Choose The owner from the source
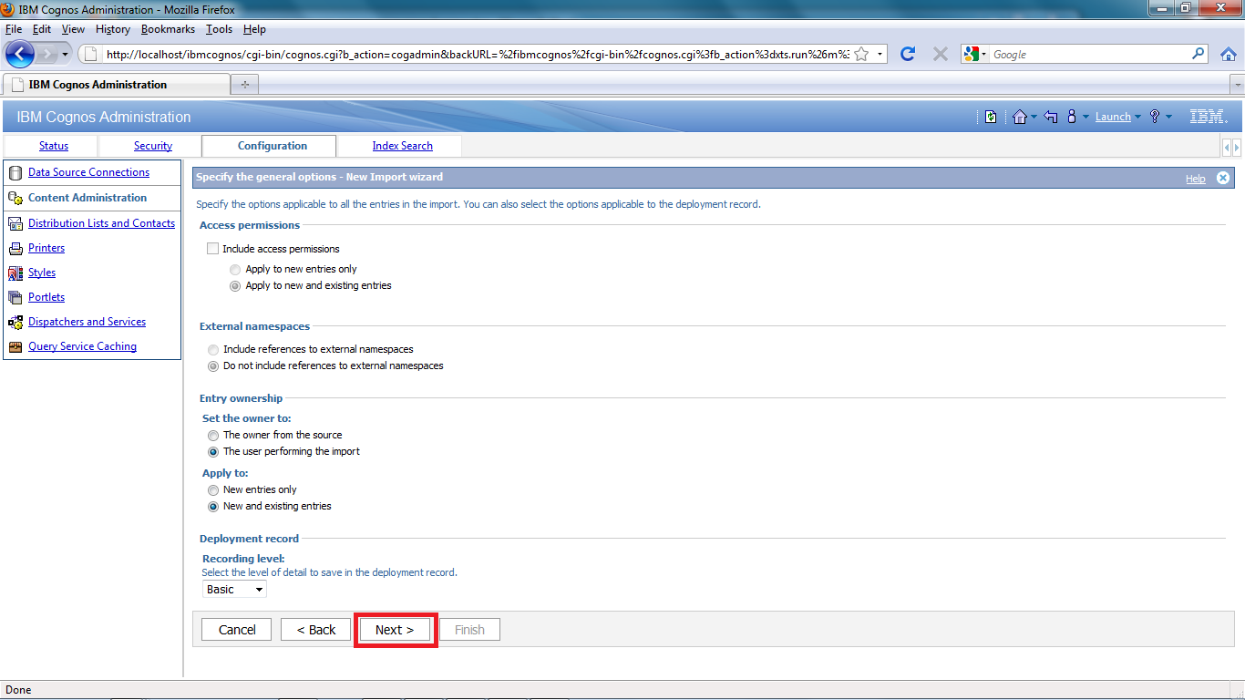Image resolution: width=1245 pixels, height=700 pixels. click(213, 436)
